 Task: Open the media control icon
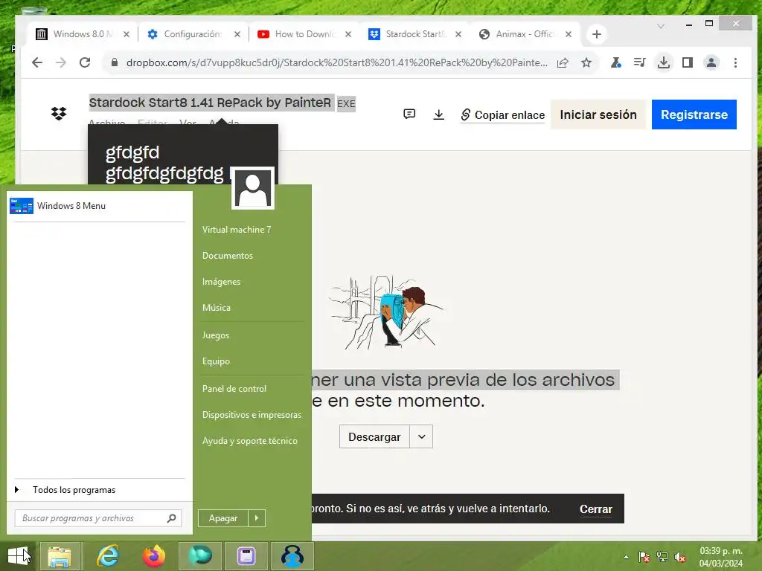(639, 62)
